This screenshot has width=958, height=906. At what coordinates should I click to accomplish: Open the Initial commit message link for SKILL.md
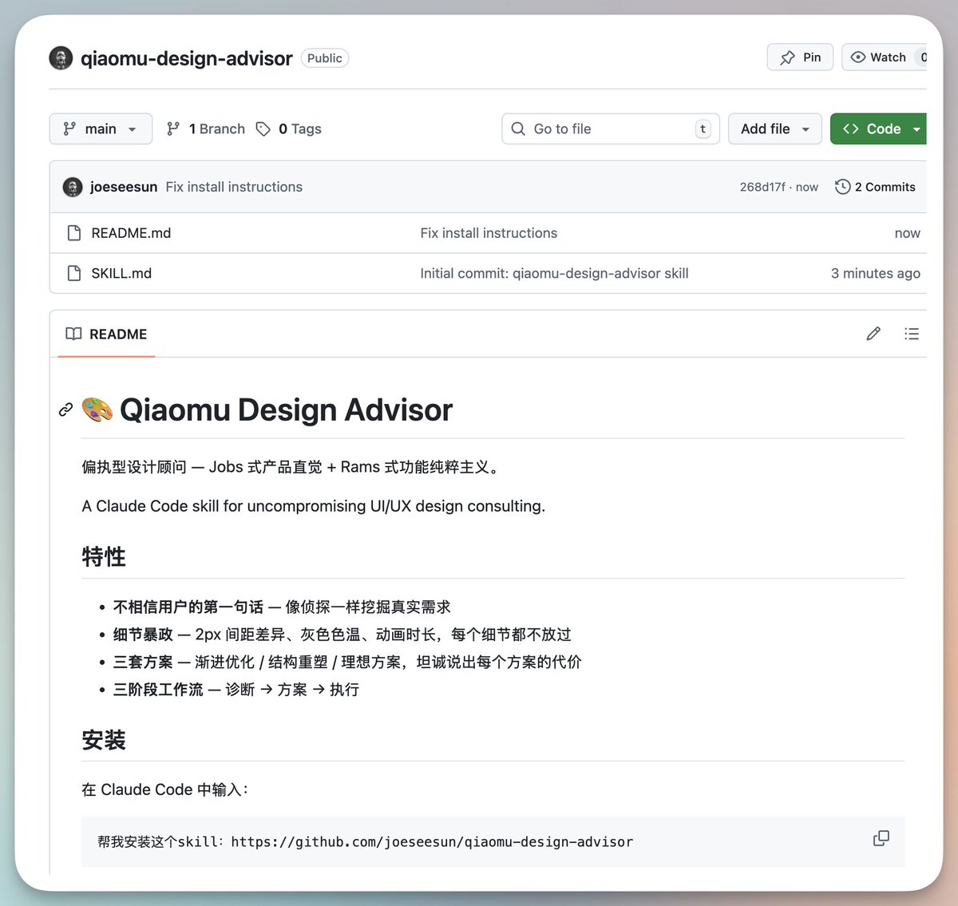click(554, 273)
